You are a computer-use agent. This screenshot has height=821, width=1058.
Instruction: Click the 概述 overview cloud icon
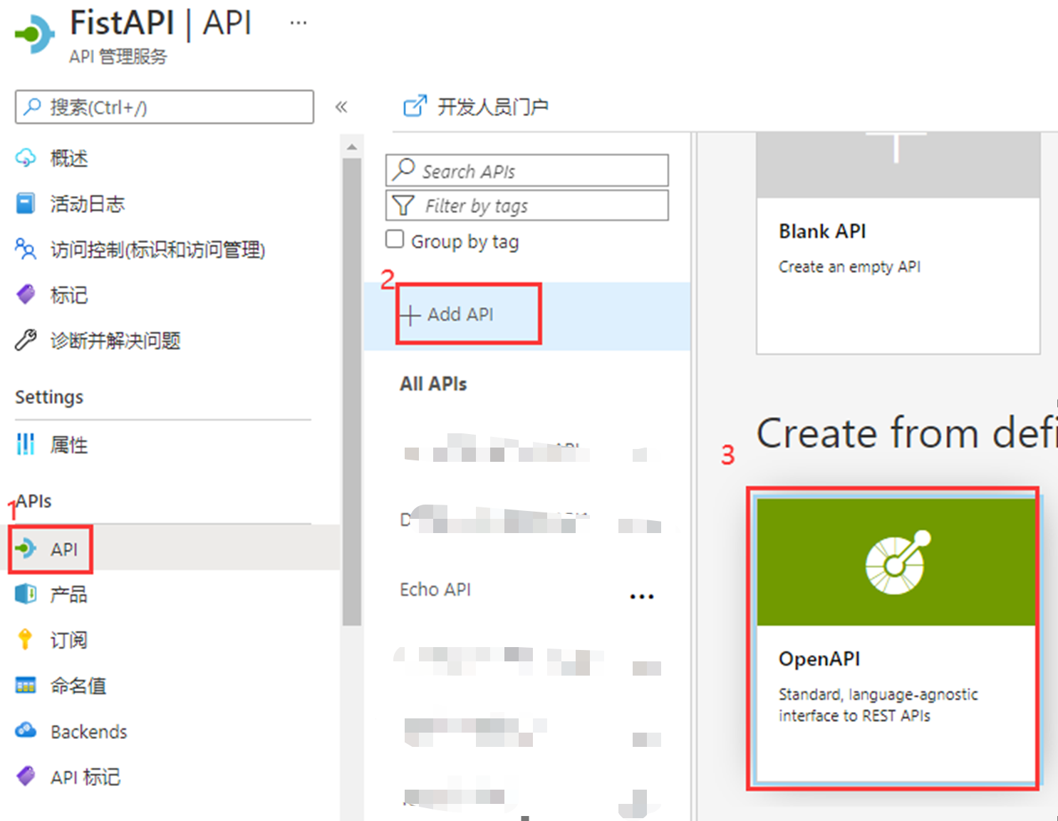click(x=26, y=158)
